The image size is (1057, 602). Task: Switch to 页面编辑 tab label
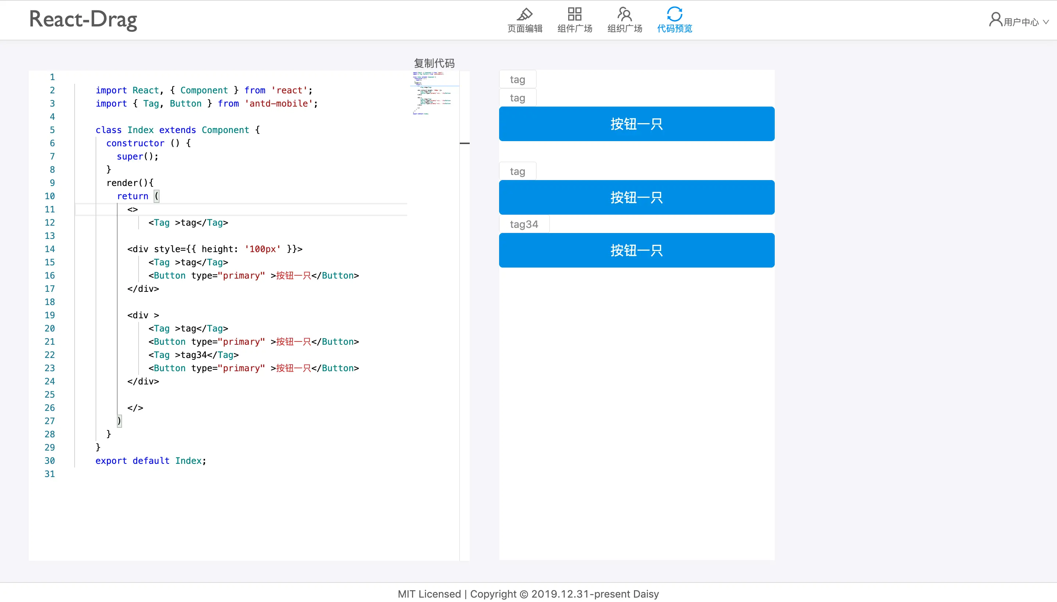tap(524, 29)
